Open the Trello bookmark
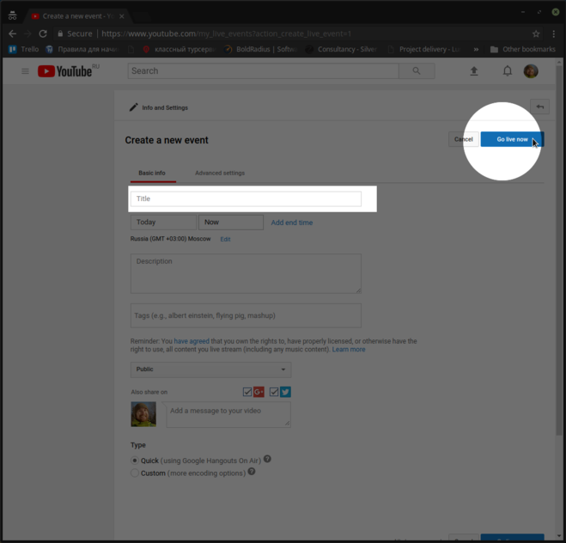The width and height of the screenshot is (566, 543). click(x=23, y=49)
